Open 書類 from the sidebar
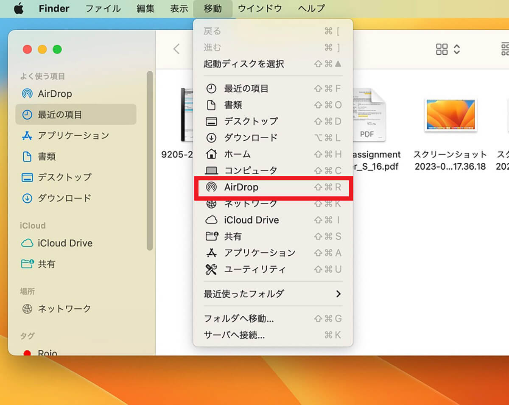Viewport: 509px width, 405px height. tap(76, 156)
